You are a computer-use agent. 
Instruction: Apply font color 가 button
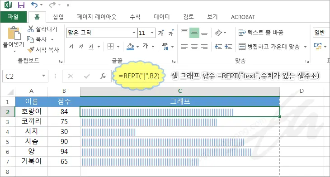[x=146, y=46]
